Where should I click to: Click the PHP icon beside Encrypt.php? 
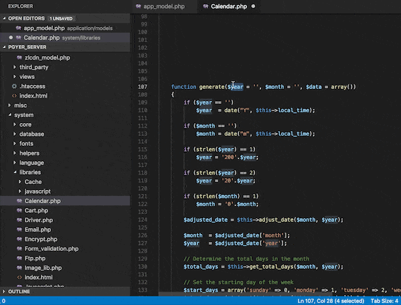pyautogui.click(x=19, y=239)
